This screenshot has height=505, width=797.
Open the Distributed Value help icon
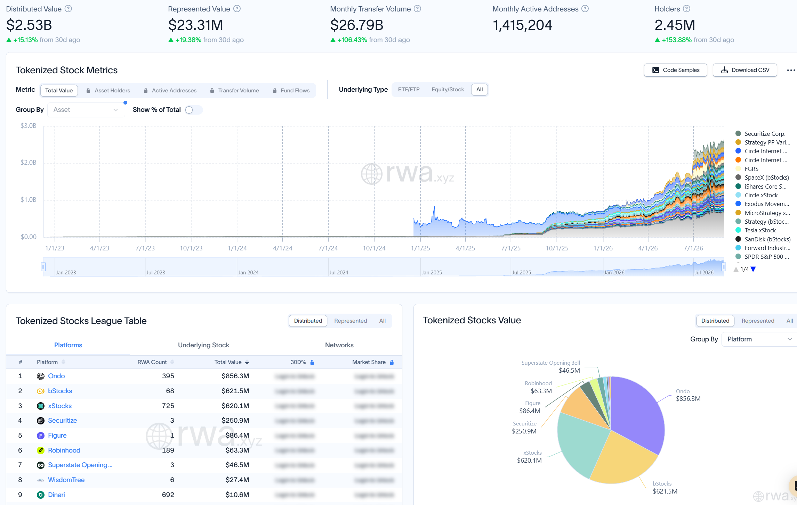point(69,9)
